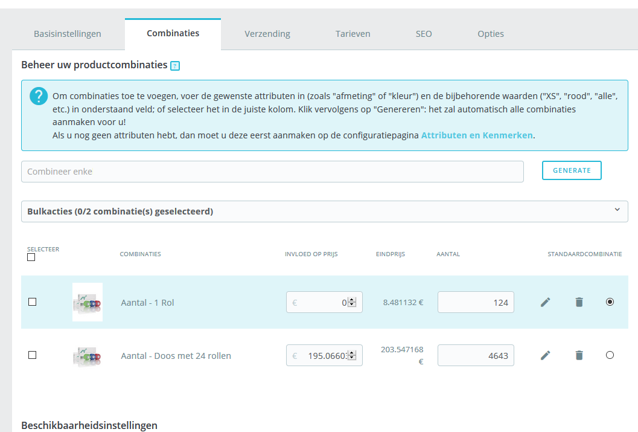This screenshot has width=638, height=432.
Task: Go to the Tarieven tab
Action: coord(352,34)
